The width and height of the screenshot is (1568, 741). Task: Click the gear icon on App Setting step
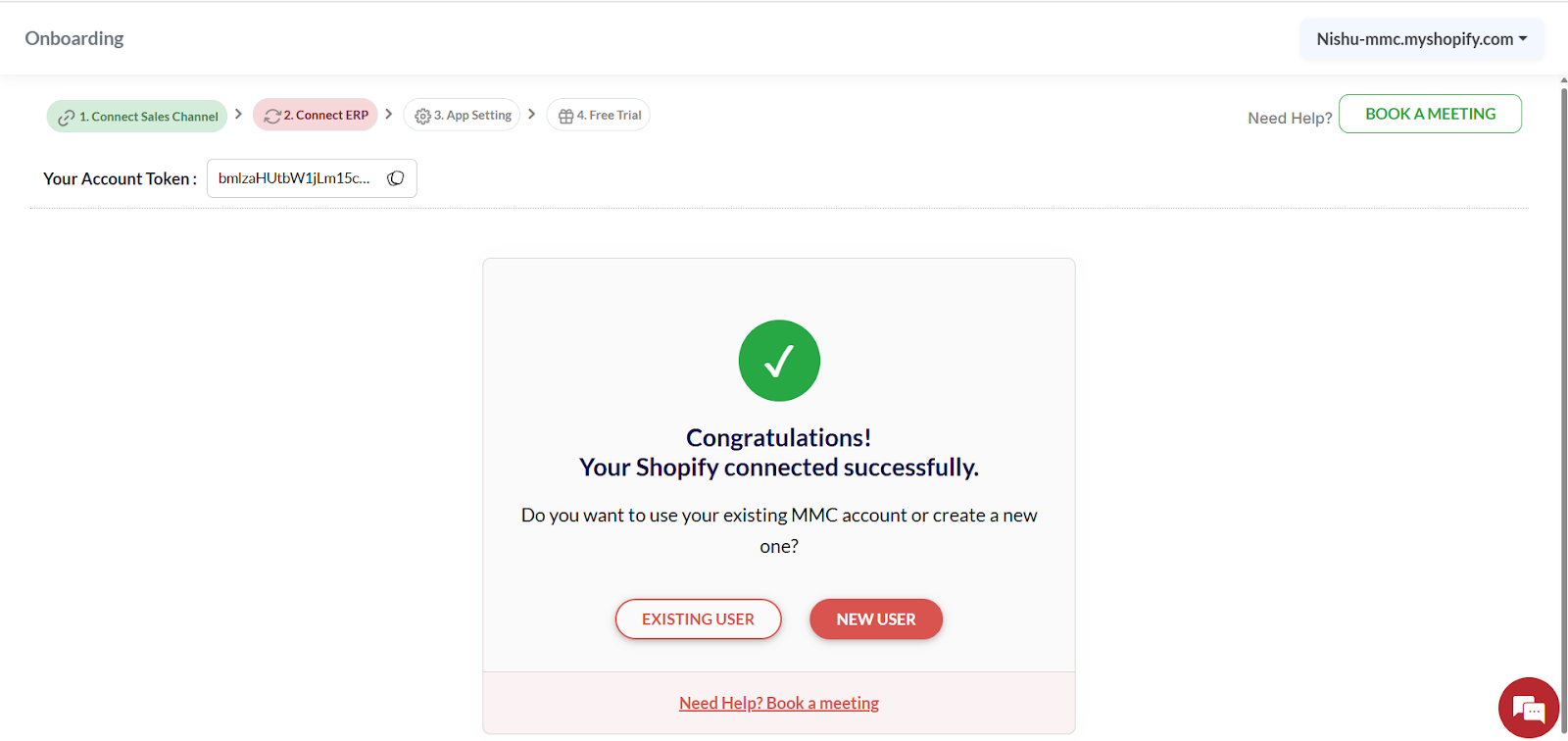pos(421,115)
